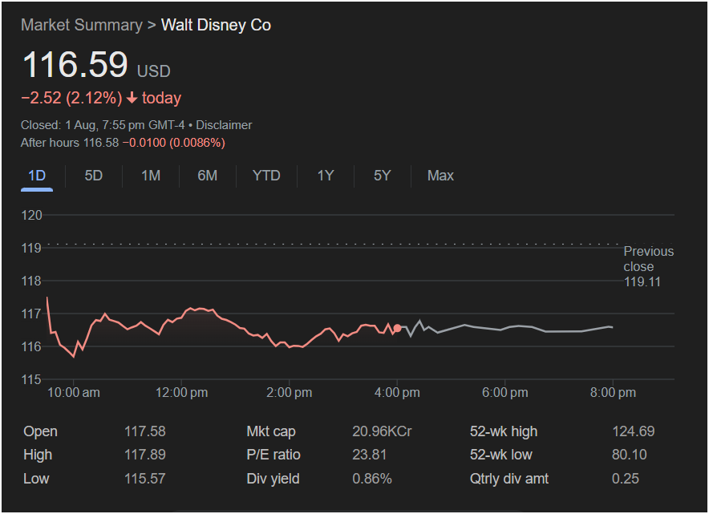709x514 pixels.
Task: Click the After hours 116.58 value
Action: pos(70,143)
